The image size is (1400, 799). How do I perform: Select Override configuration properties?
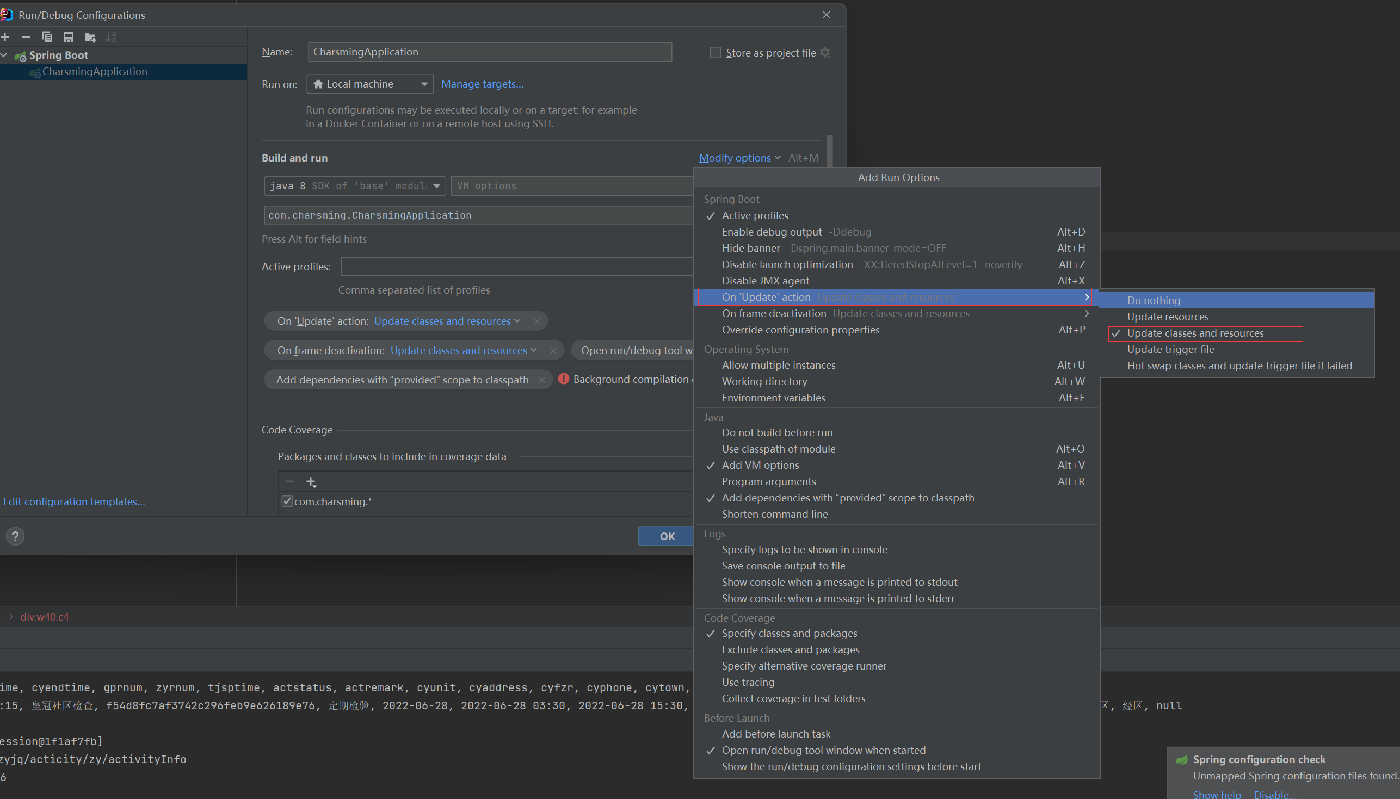pyautogui.click(x=897, y=330)
